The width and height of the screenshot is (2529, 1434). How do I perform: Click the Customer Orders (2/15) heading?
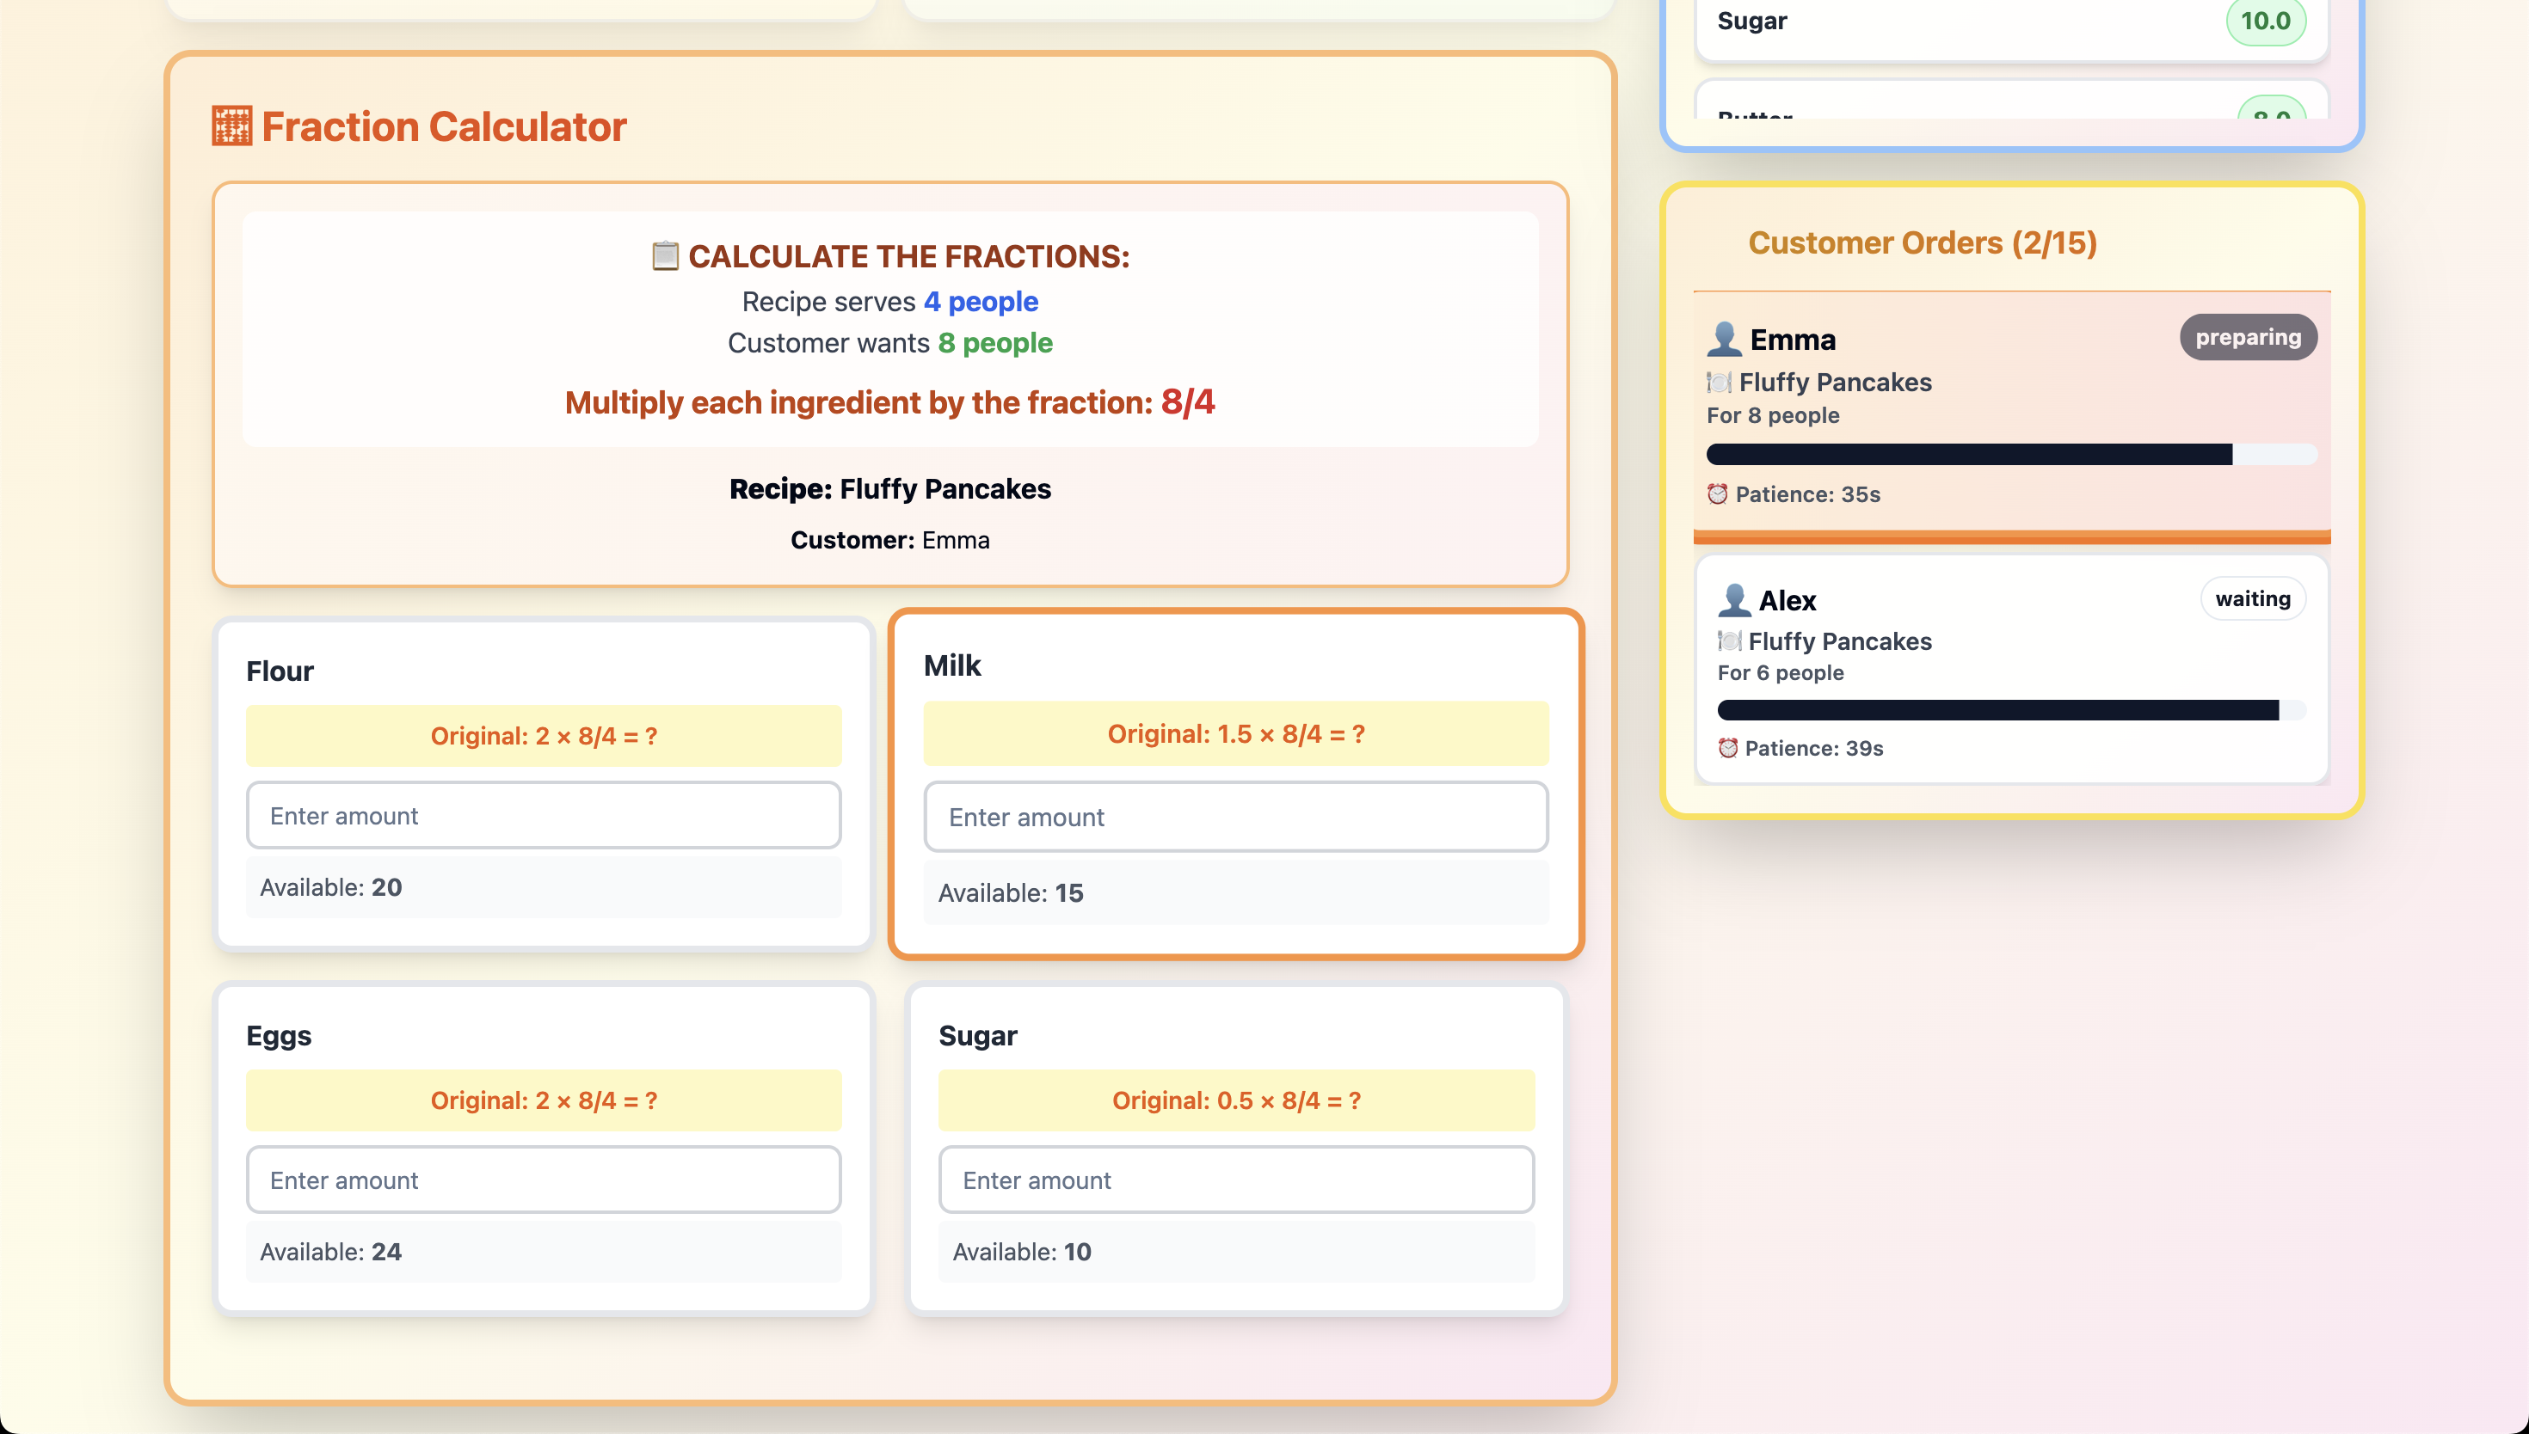click(x=1922, y=242)
